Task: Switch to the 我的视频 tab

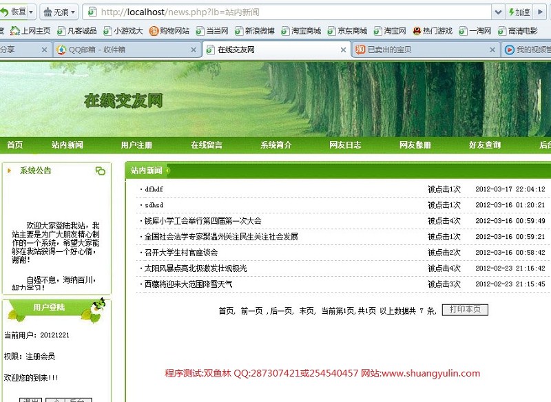Action: (526, 50)
